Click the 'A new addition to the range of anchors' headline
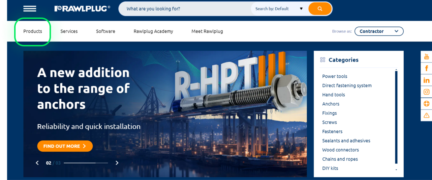 coord(84,88)
